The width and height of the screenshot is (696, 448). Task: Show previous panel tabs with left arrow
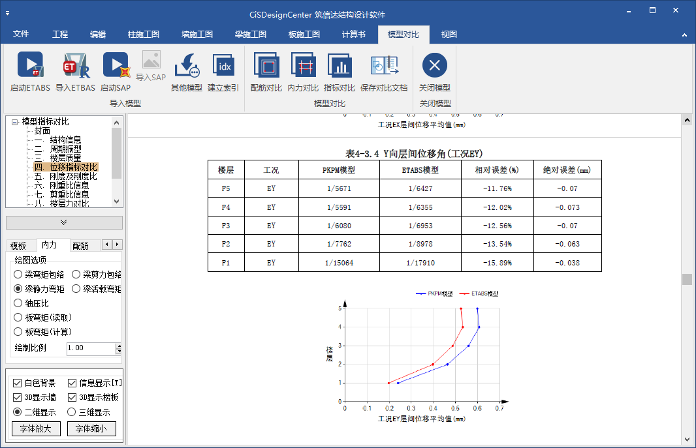point(106,245)
